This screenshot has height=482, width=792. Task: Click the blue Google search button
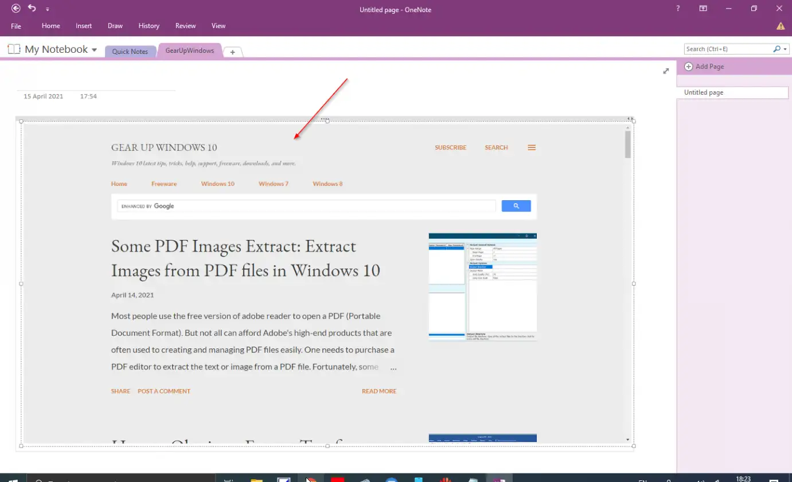pos(516,206)
